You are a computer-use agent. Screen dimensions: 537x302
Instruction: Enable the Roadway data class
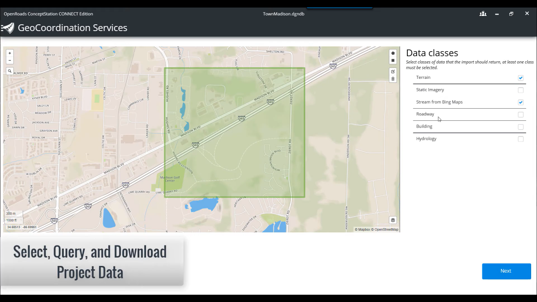pyautogui.click(x=521, y=115)
